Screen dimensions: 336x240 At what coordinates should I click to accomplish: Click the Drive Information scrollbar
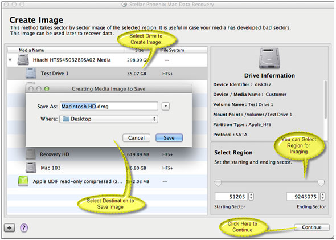[x=326, y=100]
